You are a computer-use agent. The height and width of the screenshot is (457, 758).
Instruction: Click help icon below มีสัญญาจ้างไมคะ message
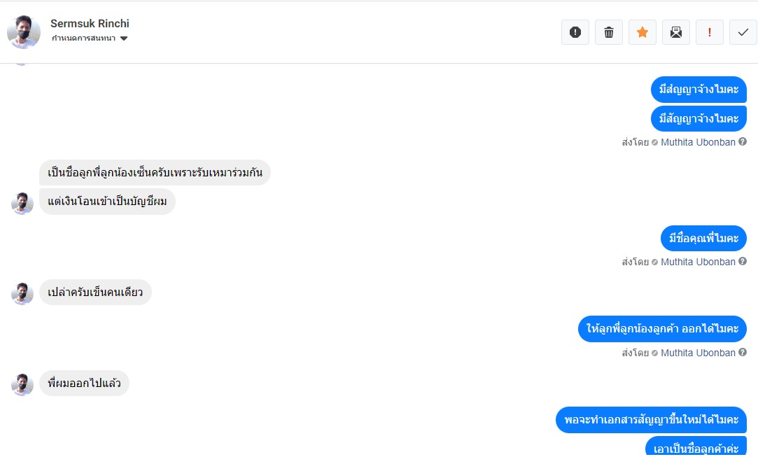coord(743,142)
